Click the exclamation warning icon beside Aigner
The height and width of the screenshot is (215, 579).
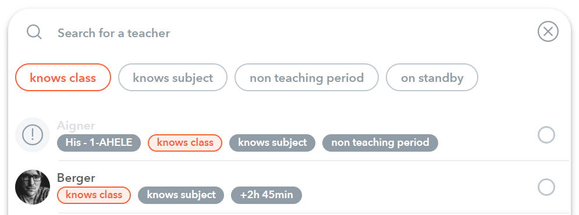pyautogui.click(x=33, y=135)
